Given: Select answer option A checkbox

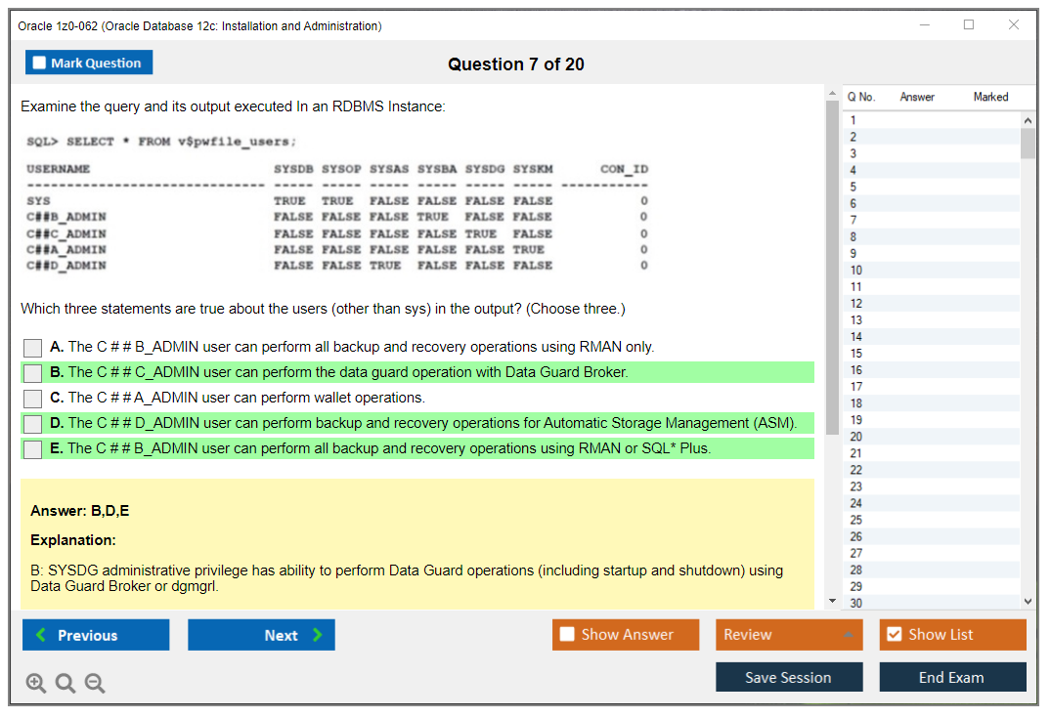Looking at the screenshot, I should pos(33,348).
